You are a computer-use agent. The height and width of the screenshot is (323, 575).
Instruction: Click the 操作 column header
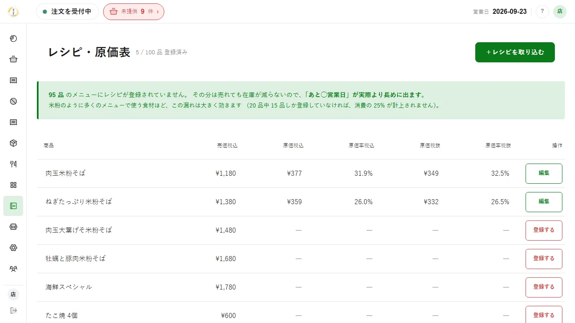[x=557, y=146]
